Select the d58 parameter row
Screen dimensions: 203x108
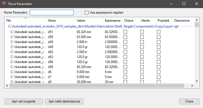100,67
